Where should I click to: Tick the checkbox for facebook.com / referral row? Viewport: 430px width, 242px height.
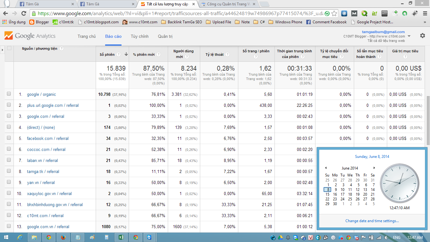click(9, 138)
